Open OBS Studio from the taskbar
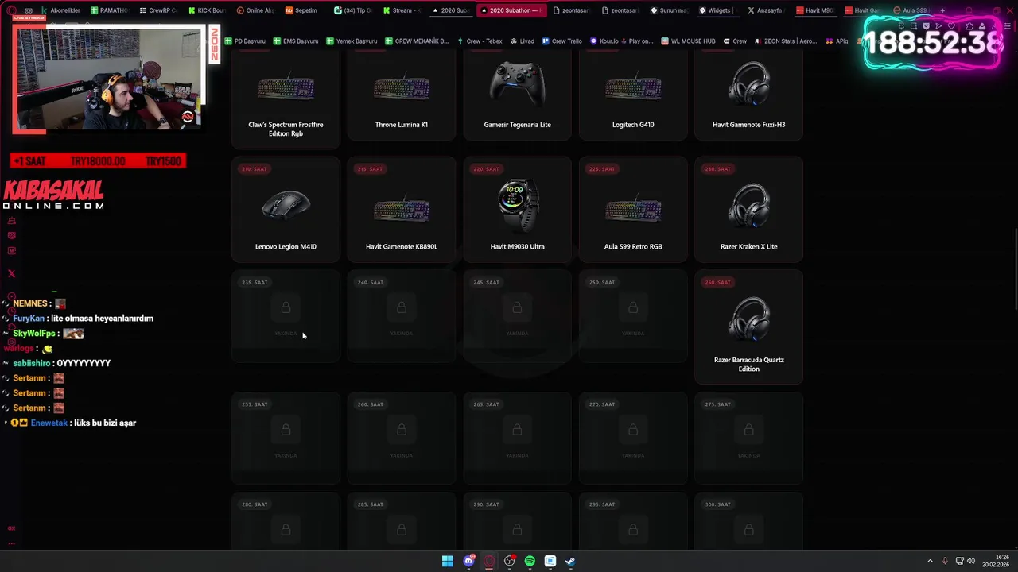Screen dimensions: 1018x572 pos(510,561)
